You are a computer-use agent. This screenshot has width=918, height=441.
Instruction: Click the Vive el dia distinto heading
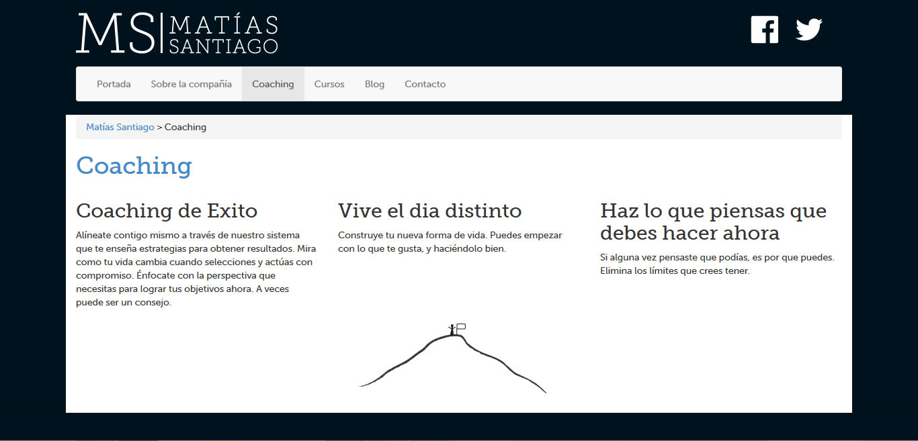coord(429,211)
